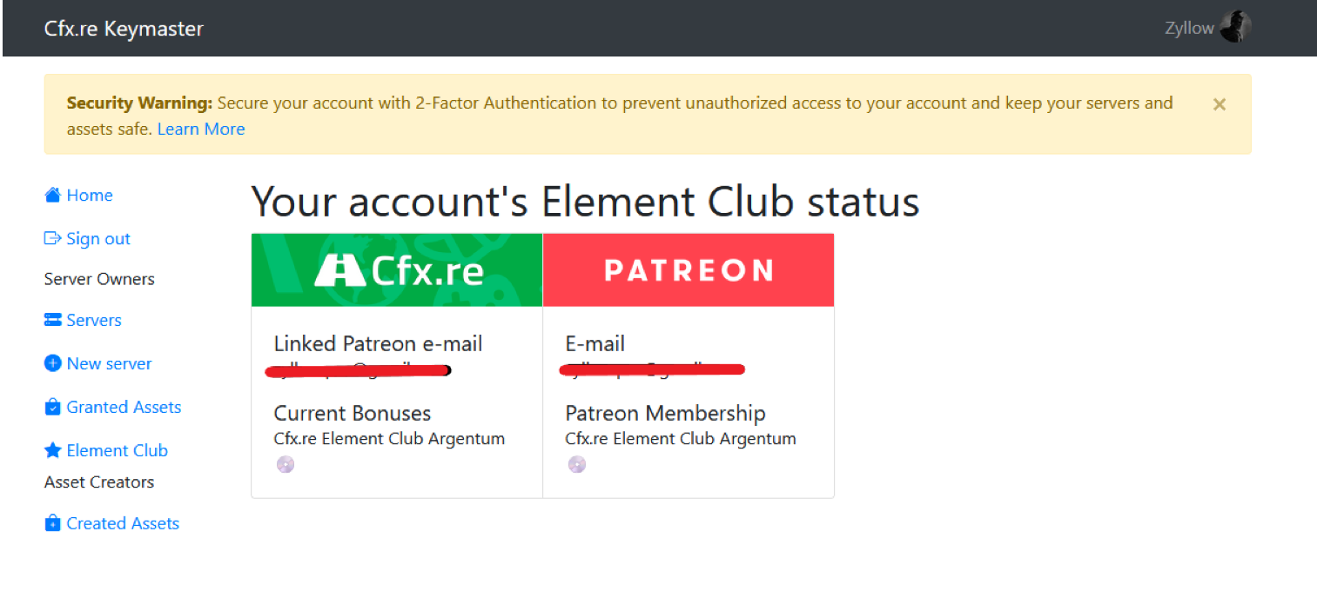Click the red PATREON banner
1317x598 pixels.
point(688,269)
